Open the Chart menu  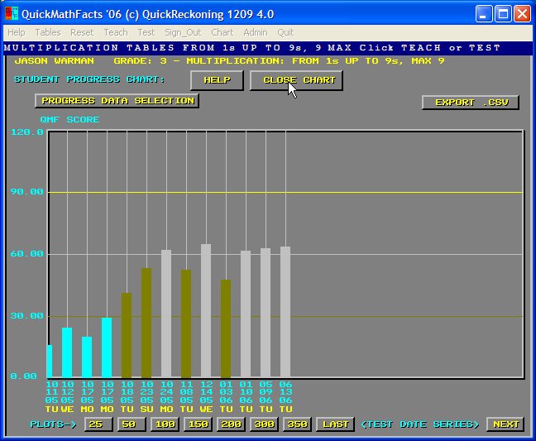pyautogui.click(x=222, y=32)
